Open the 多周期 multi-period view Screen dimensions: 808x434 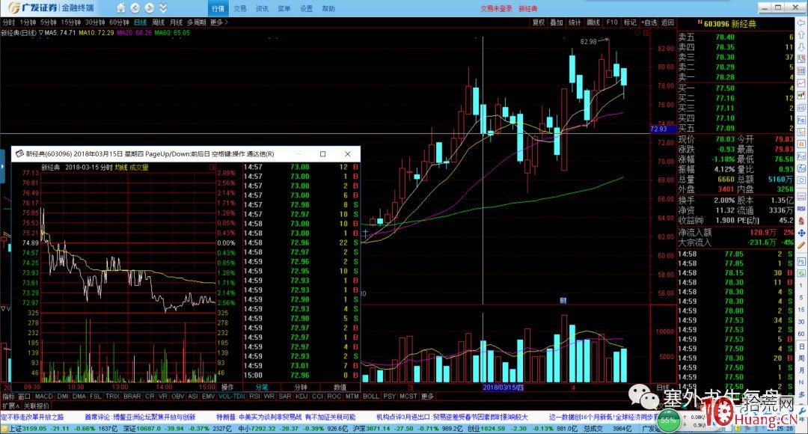click(x=196, y=22)
